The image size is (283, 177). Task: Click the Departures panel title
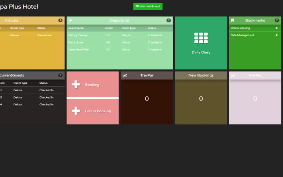(120, 20)
